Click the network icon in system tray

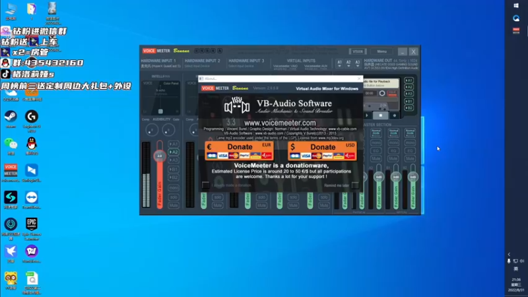tap(515, 261)
